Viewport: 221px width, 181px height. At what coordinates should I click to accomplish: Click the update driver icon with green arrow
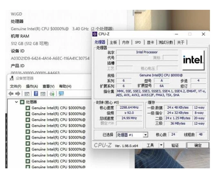(52, 94)
